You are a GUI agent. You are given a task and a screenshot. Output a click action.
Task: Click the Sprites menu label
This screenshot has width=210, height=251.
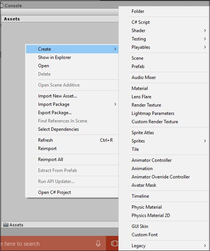tap(138, 141)
